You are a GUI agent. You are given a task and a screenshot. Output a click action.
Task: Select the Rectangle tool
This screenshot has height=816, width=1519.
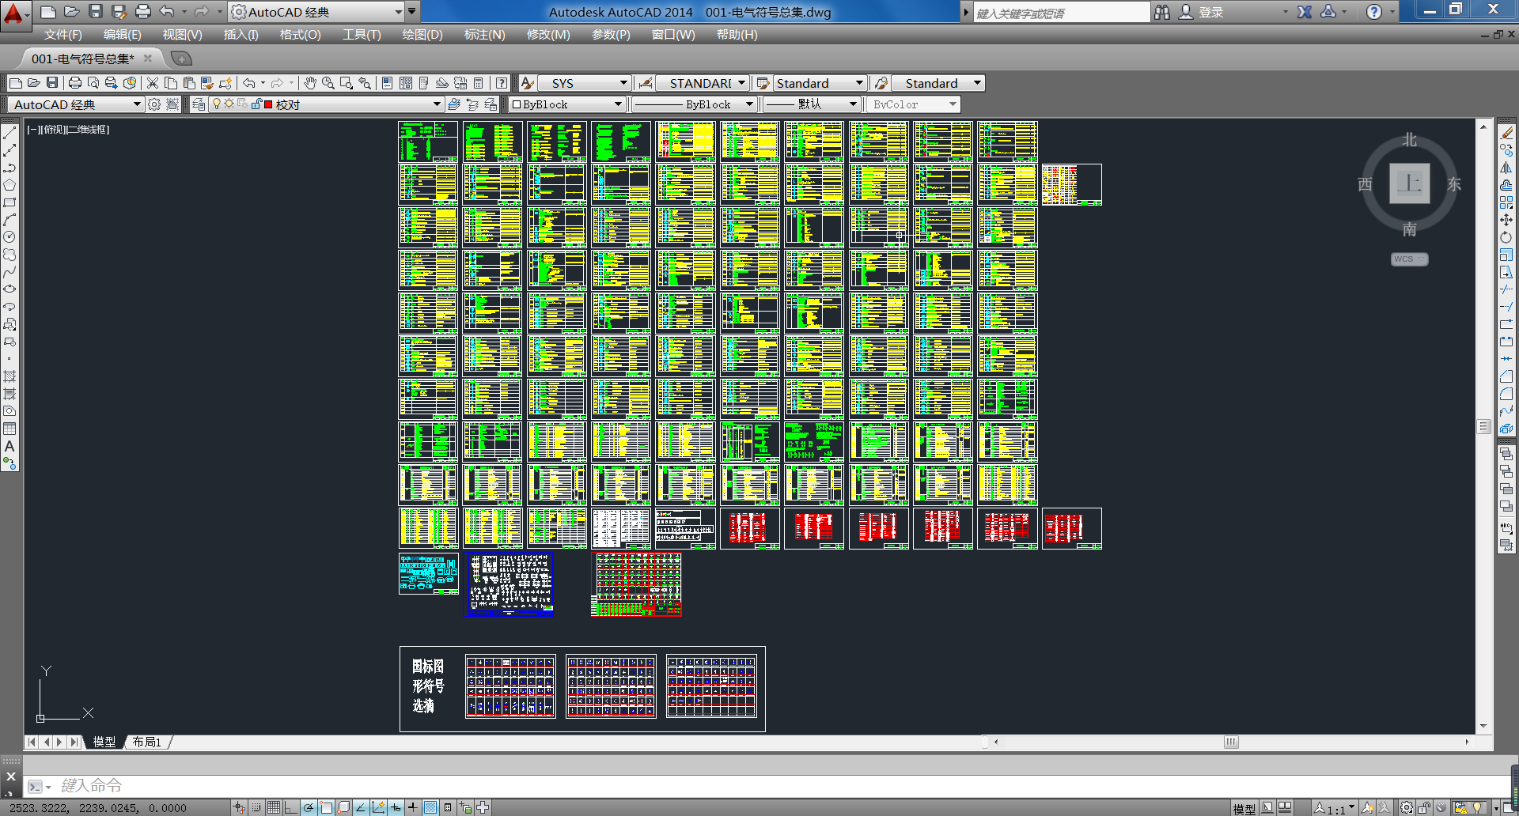click(x=9, y=202)
